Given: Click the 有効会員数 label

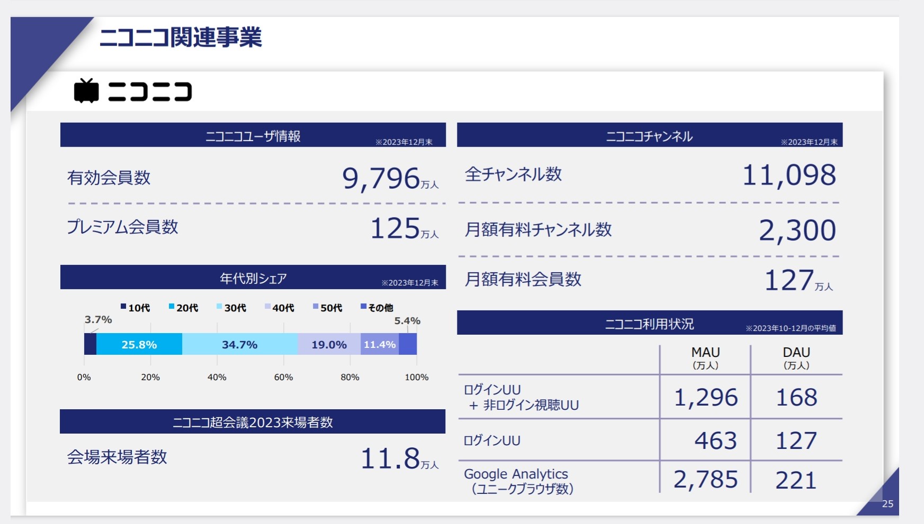Looking at the screenshot, I should 109,178.
